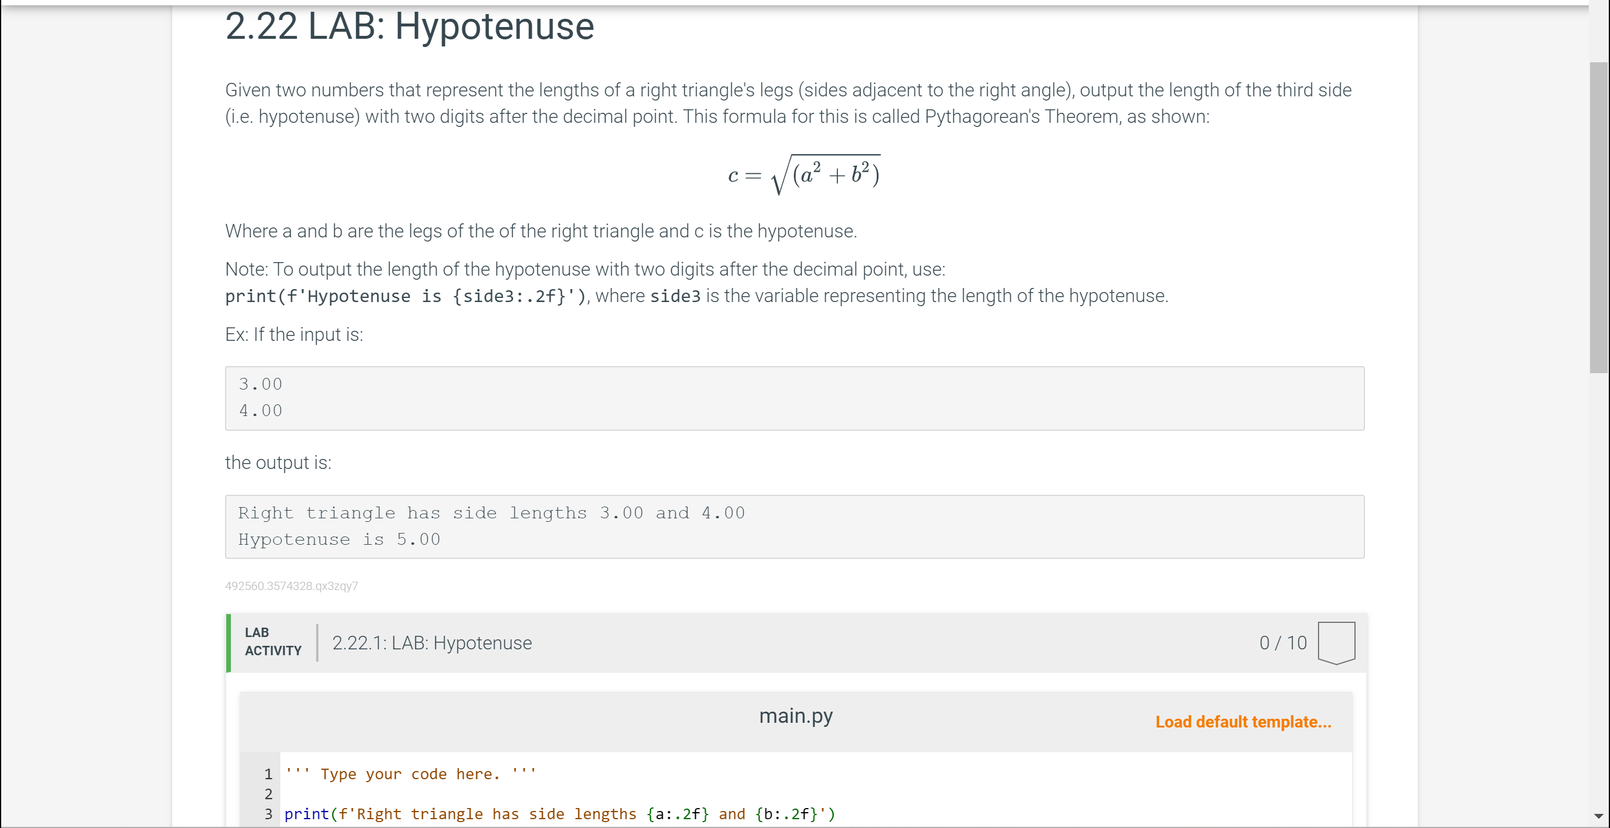
Task: Click the print statement on line 3
Action: [559, 814]
